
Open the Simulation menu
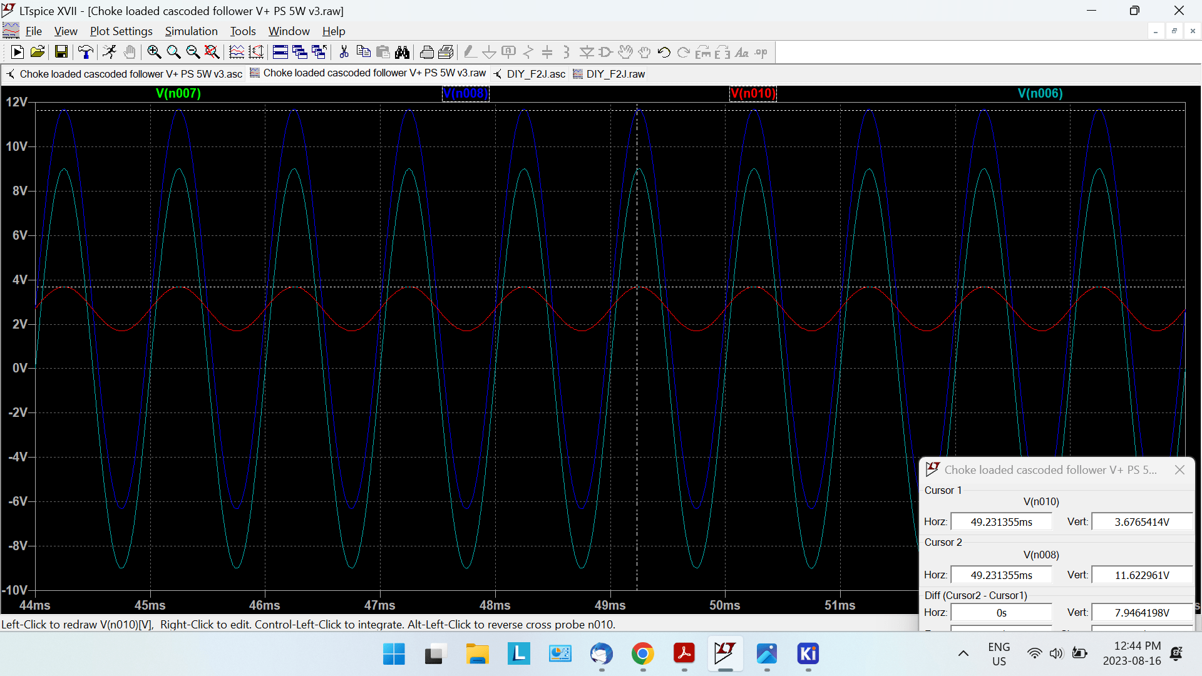click(x=191, y=31)
